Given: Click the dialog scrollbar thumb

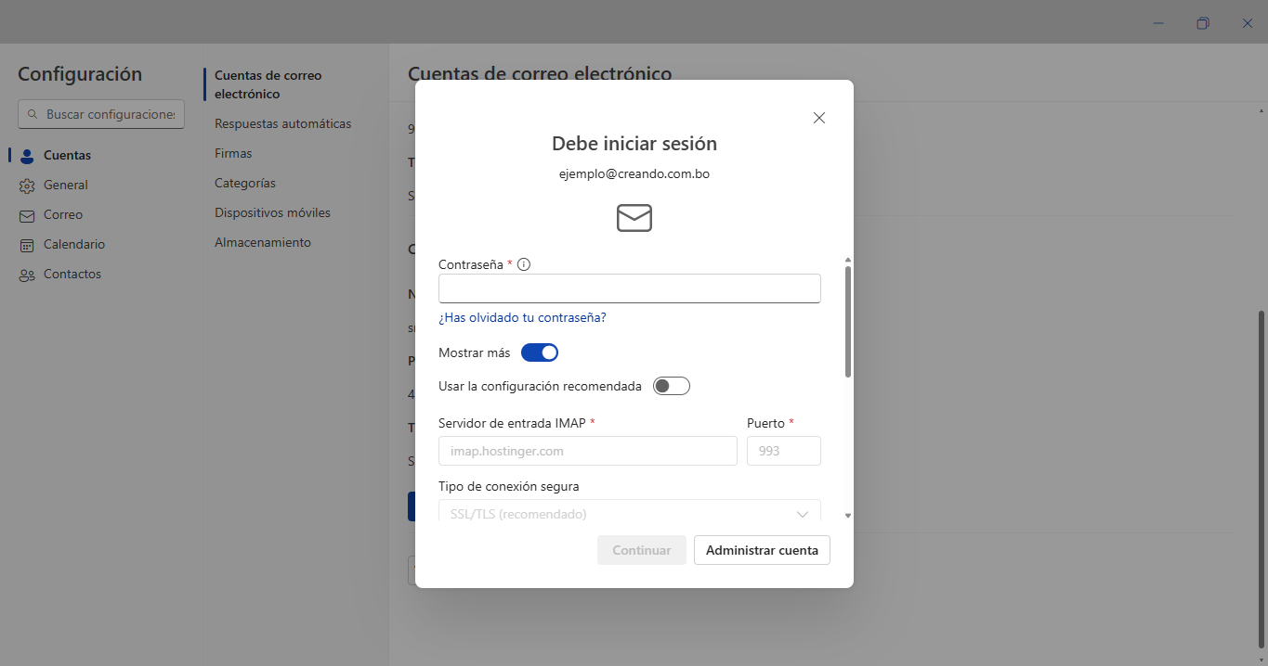Looking at the screenshot, I should pos(848,322).
